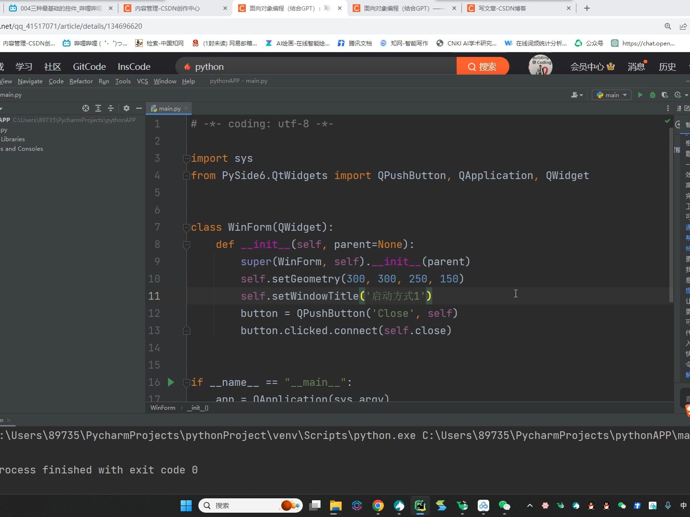Toggle fold end marker on line 13
The width and height of the screenshot is (690, 517).
[186, 330]
